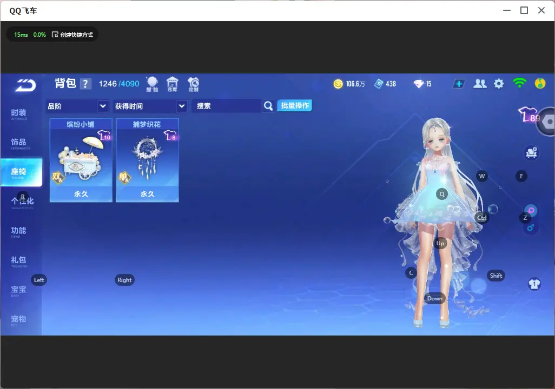Click the 106.6万 gold amount
The width and height of the screenshot is (555, 389).
click(x=355, y=84)
